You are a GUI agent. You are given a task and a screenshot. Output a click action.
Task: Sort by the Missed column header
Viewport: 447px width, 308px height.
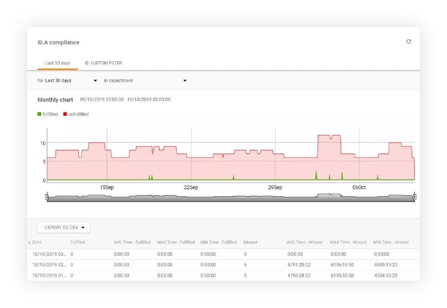[250, 242]
